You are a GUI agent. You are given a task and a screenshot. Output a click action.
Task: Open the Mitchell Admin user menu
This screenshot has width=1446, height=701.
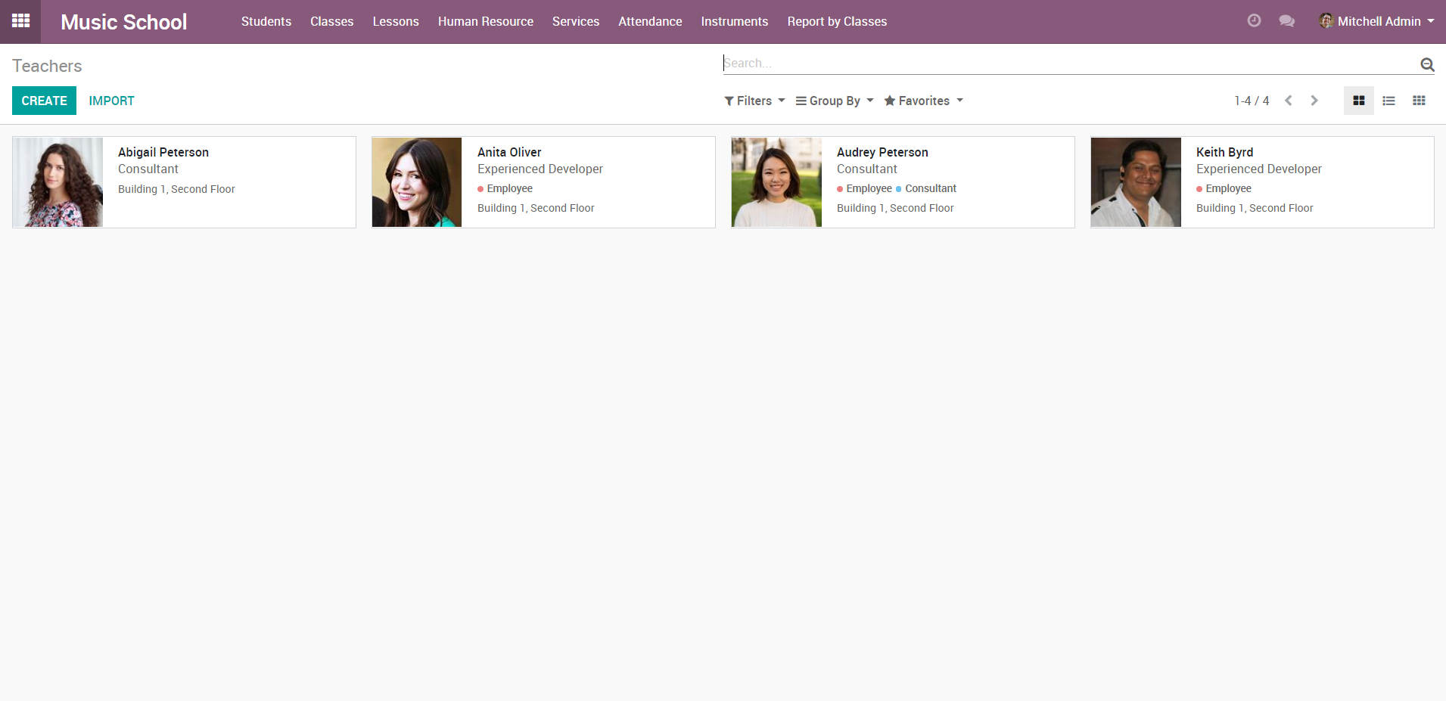(x=1377, y=21)
